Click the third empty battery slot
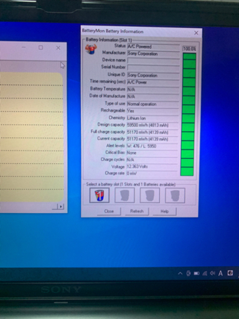The image size is (239, 319). point(150,195)
